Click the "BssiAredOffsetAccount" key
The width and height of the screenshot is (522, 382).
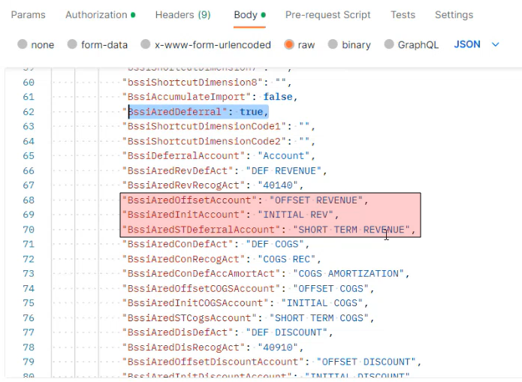click(190, 200)
